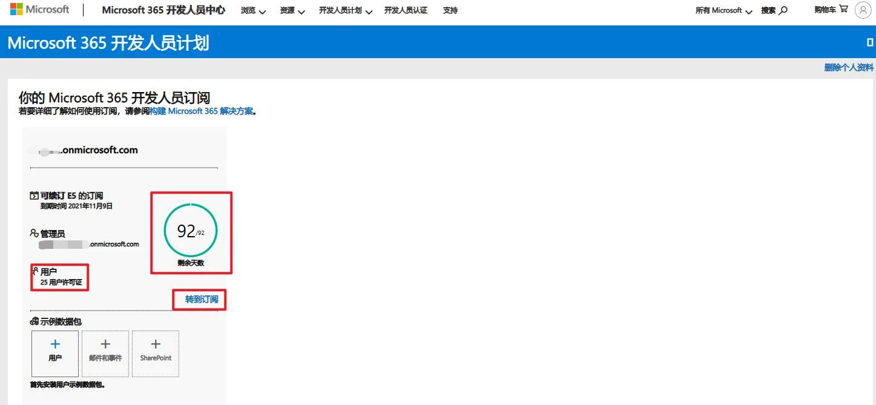Click the 删除个人资料 link
The width and height of the screenshot is (876, 405).
coord(849,67)
